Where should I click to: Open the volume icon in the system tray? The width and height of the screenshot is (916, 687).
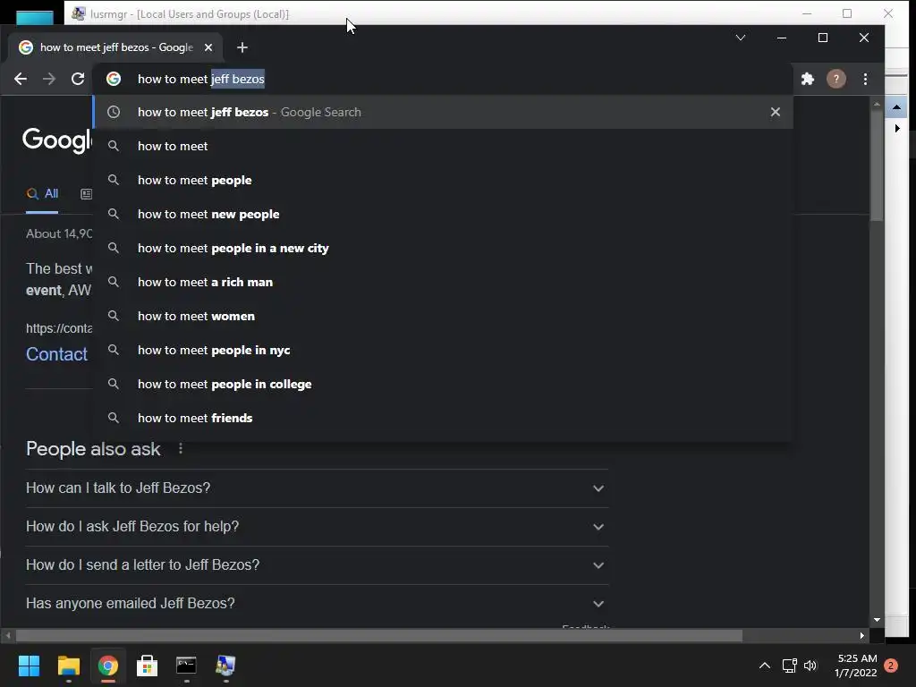point(810,666)
